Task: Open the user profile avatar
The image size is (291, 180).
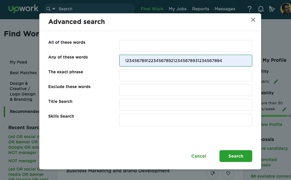Action: (x=286, y=9)
